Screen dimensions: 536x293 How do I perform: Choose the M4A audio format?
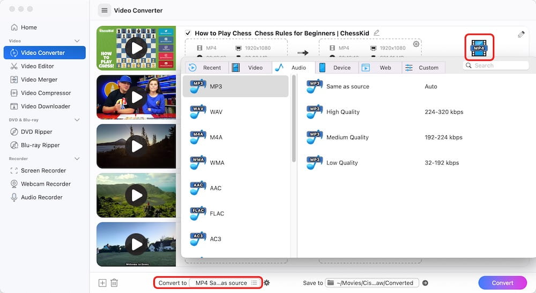(235, 137)
